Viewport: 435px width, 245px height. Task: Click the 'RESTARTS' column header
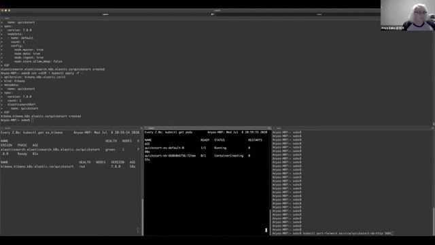[255, 140]
